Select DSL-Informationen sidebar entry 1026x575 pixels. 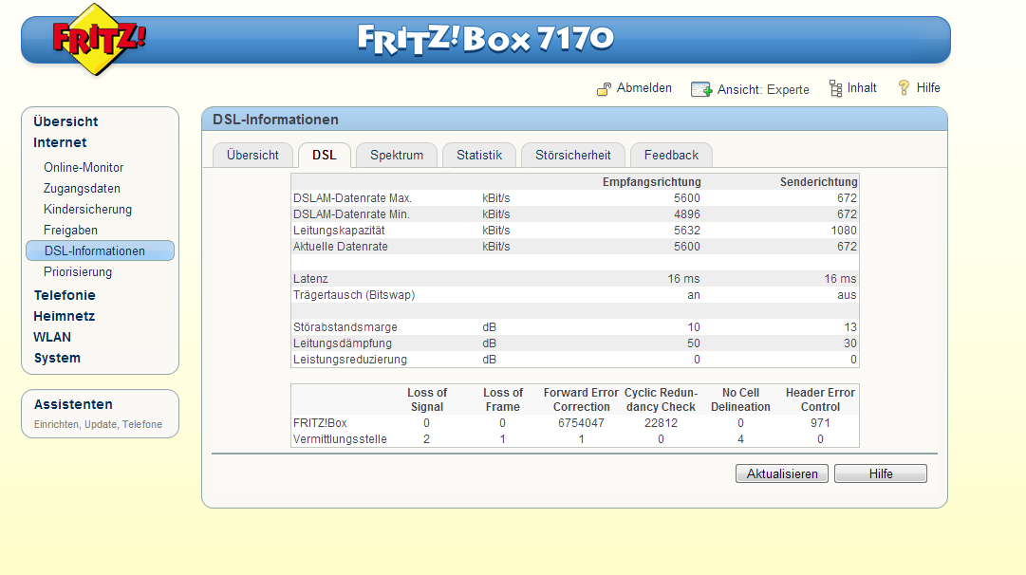pyautogui.click(x=100, y=250)
